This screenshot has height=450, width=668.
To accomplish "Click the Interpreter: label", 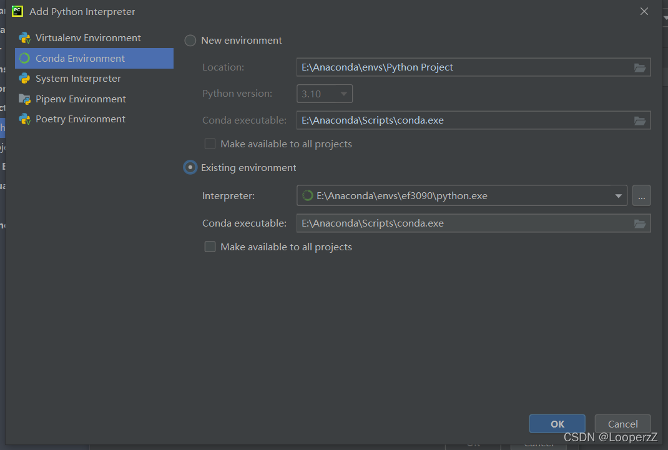I will [228, 196].
